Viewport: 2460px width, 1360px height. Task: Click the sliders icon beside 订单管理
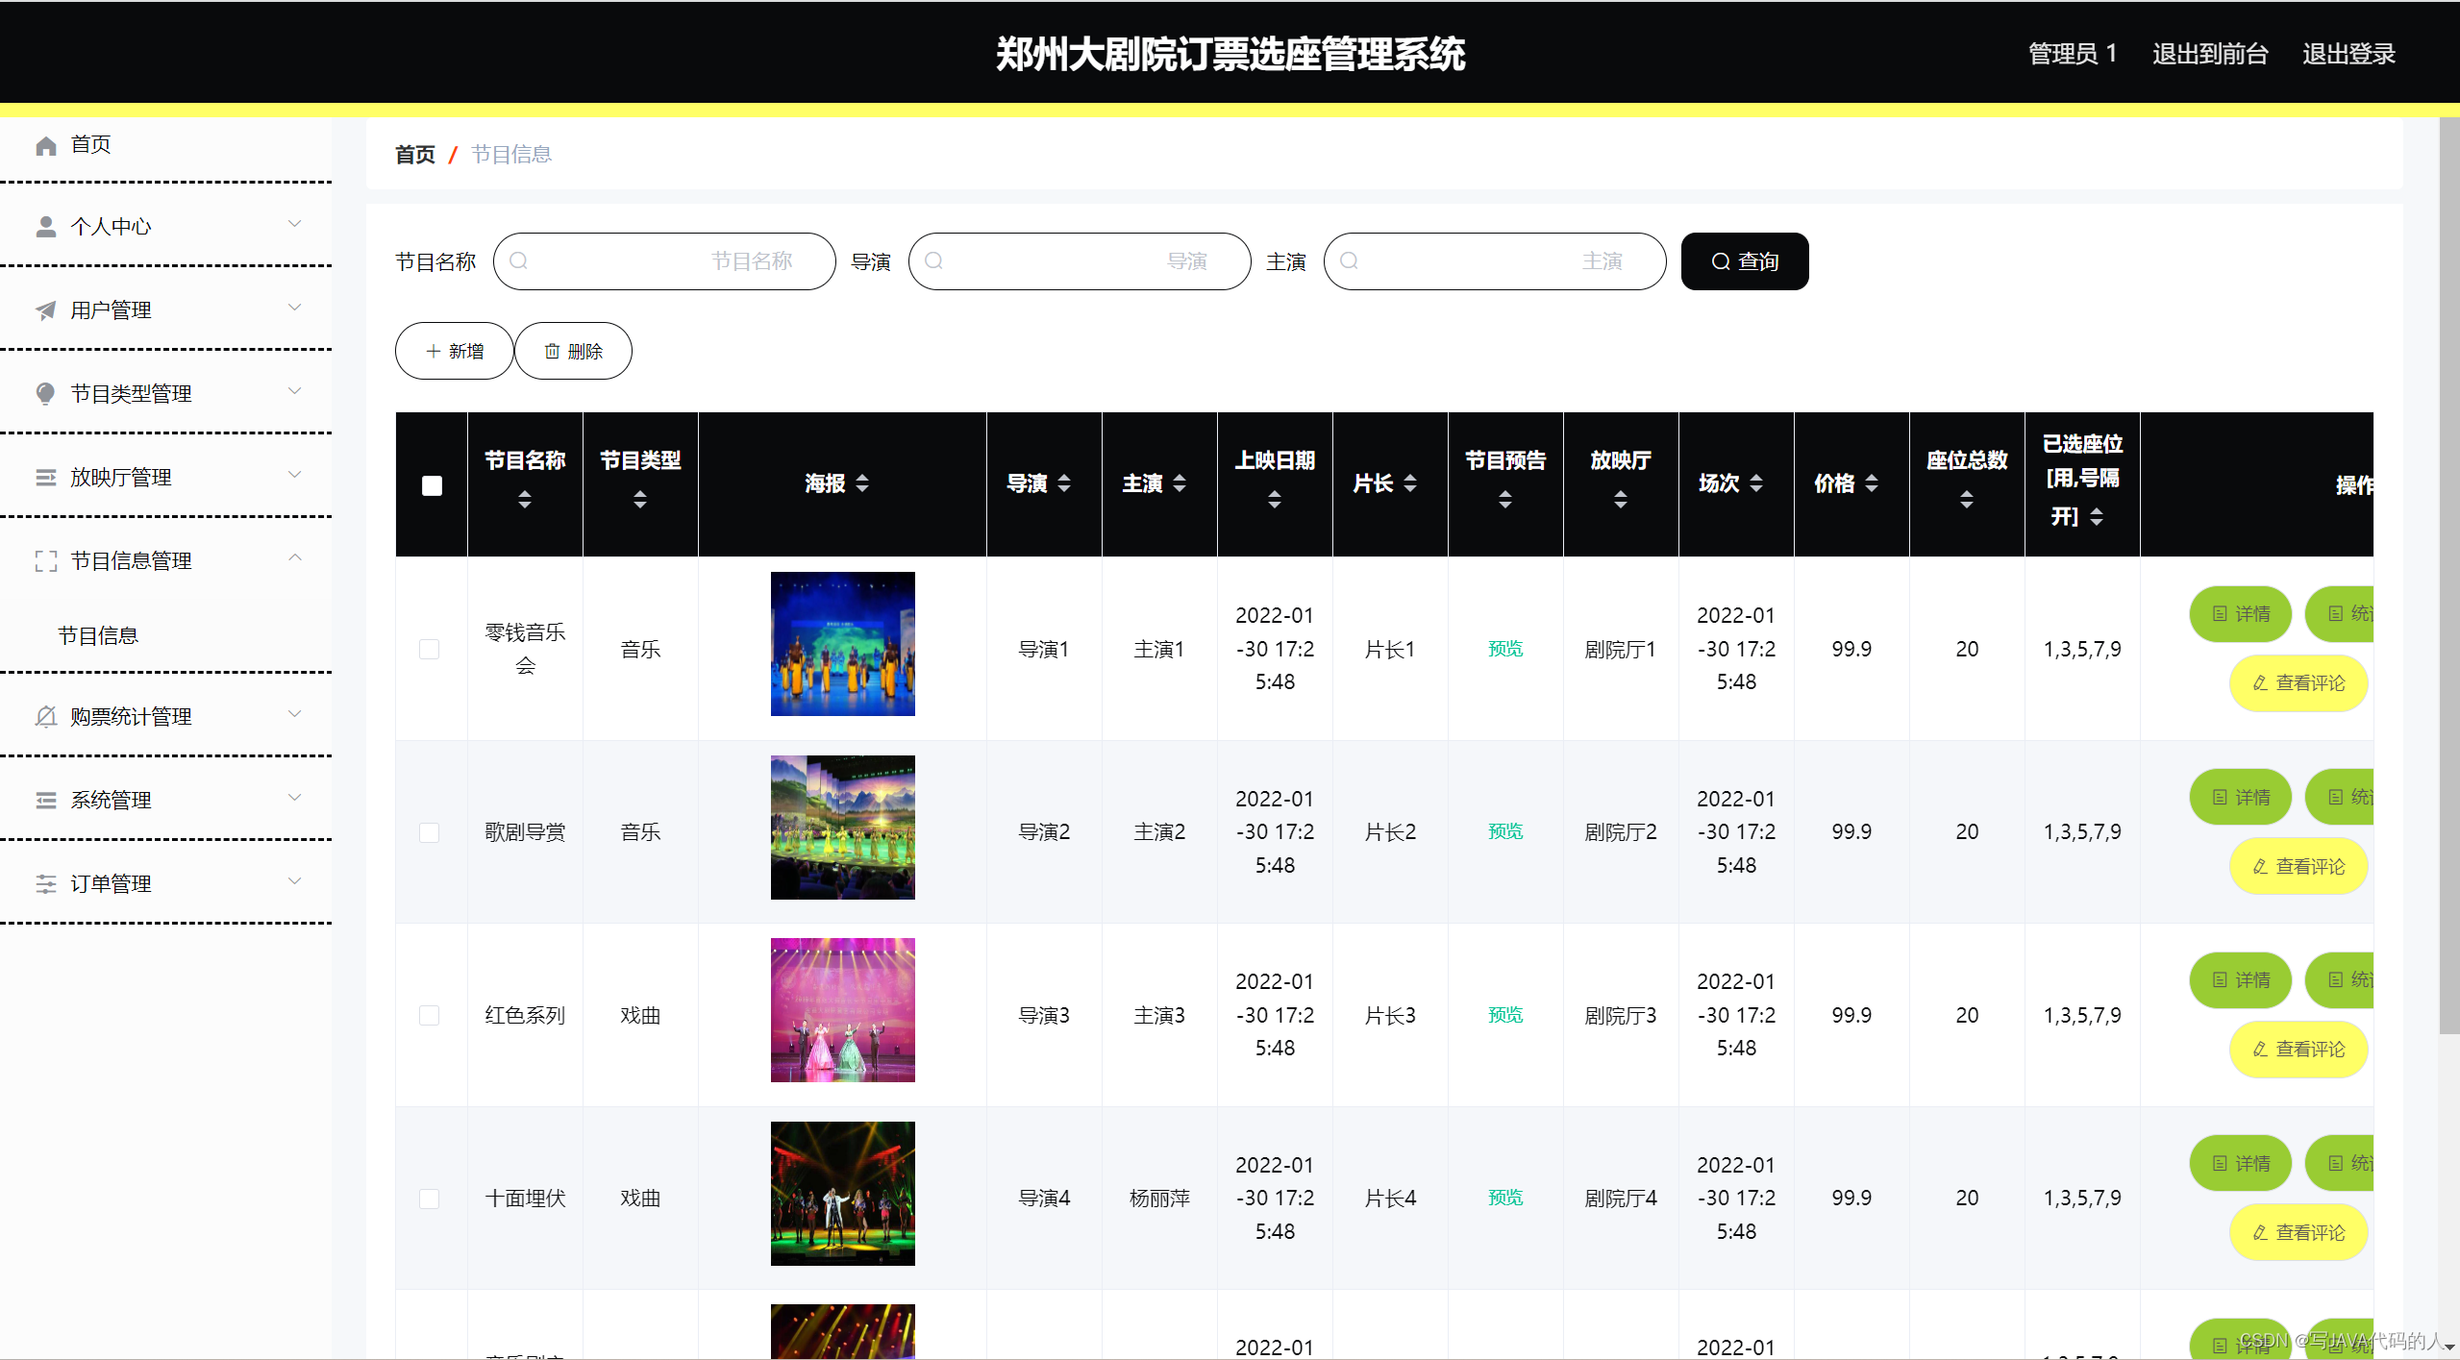point(45,884)
